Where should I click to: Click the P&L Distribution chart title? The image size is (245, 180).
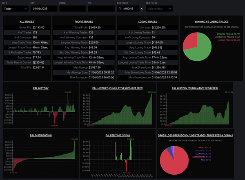coord(41,136)
